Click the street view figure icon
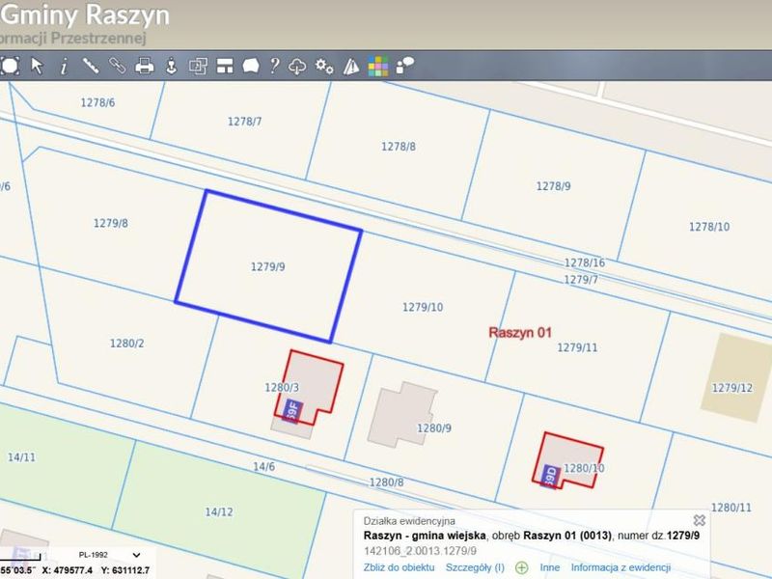 click(x=171, y=66)
